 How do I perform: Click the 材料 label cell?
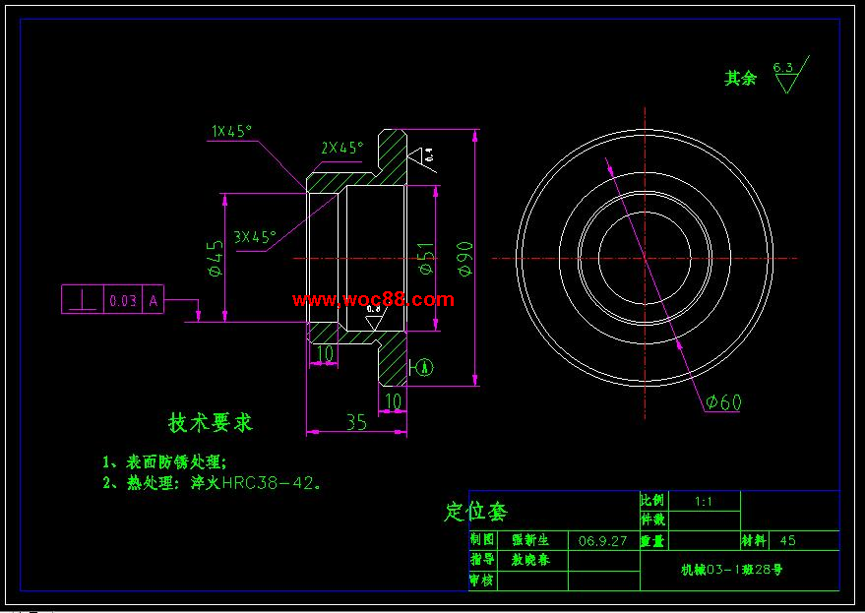(x=754, y=541)
